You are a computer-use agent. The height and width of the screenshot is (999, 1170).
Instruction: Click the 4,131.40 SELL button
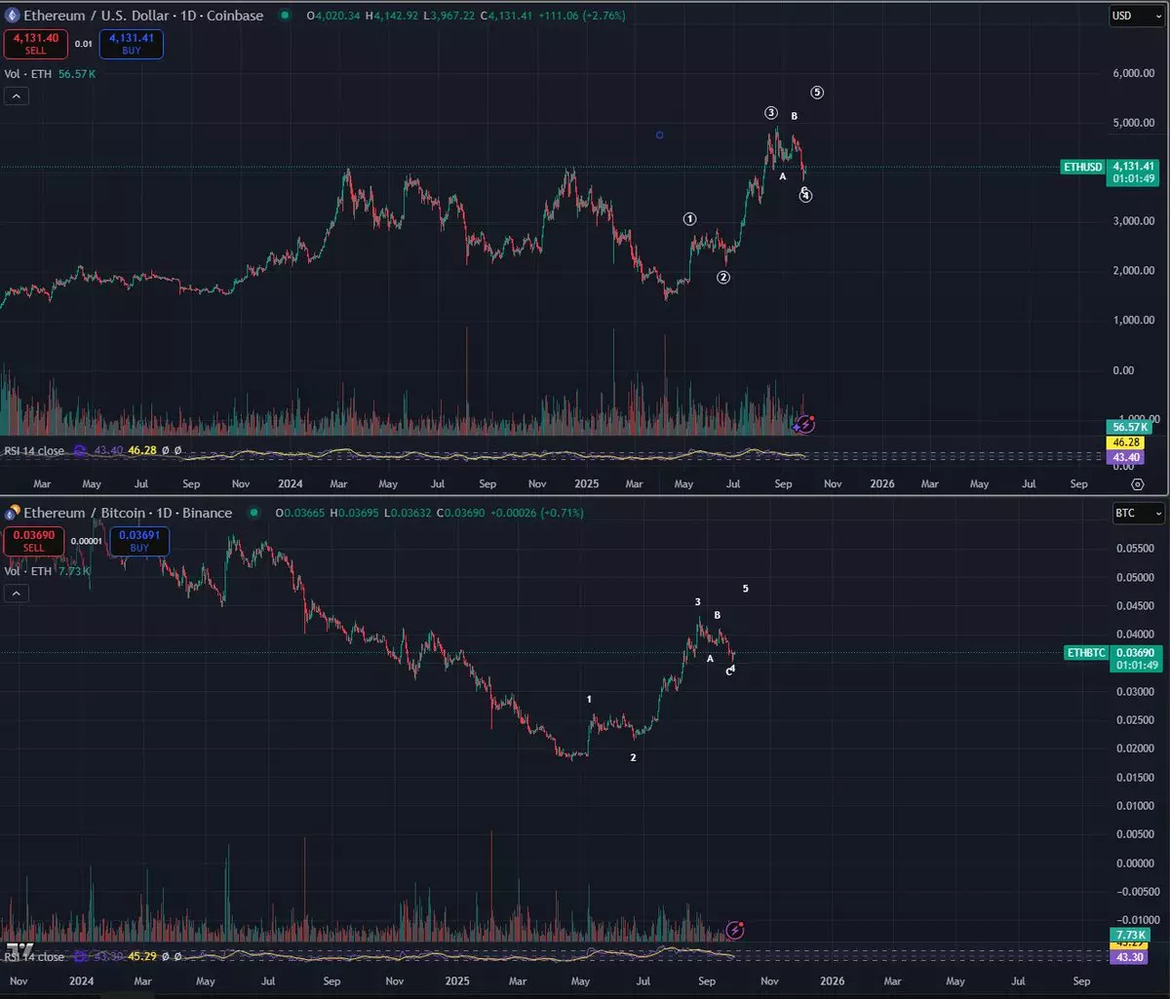click(x=34, y=43)
